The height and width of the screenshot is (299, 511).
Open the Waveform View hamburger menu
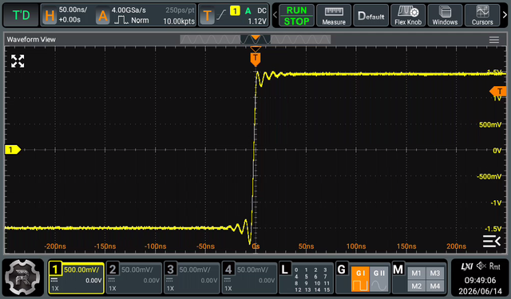coord(494,40)
